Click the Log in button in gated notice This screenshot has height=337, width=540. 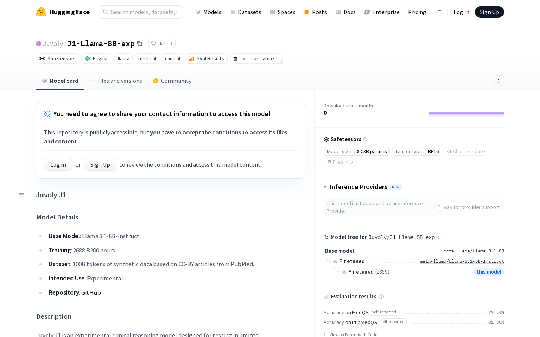(x=58, y=164)
